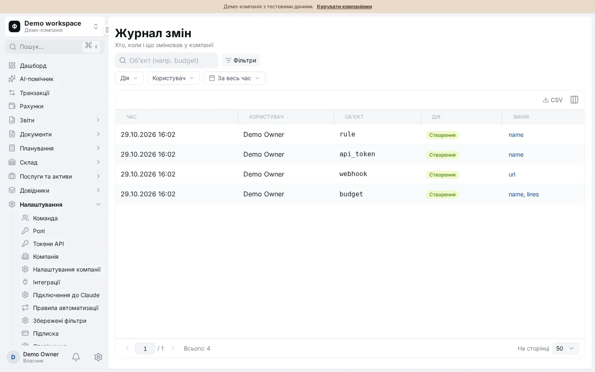Follow the Керувати компаніями link

point(344,7)
